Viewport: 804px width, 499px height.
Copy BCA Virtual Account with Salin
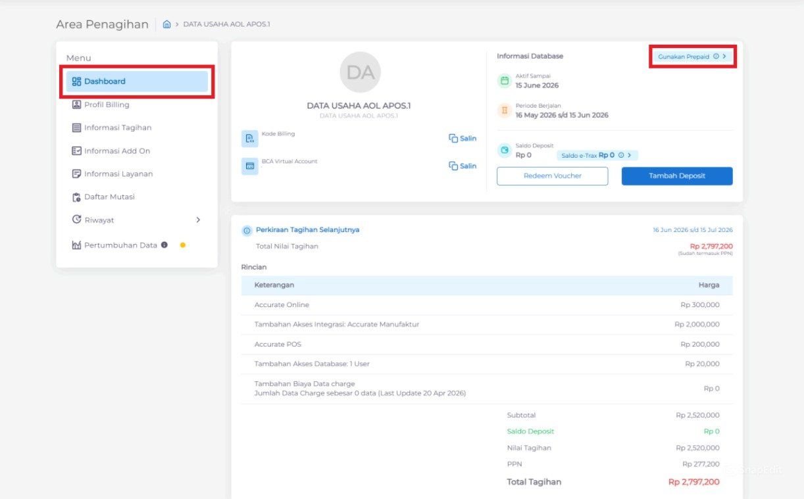point(463,166)
